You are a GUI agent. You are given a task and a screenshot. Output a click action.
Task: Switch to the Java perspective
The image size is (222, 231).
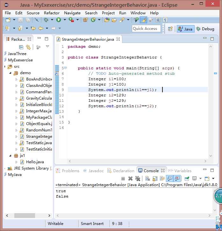185,29
